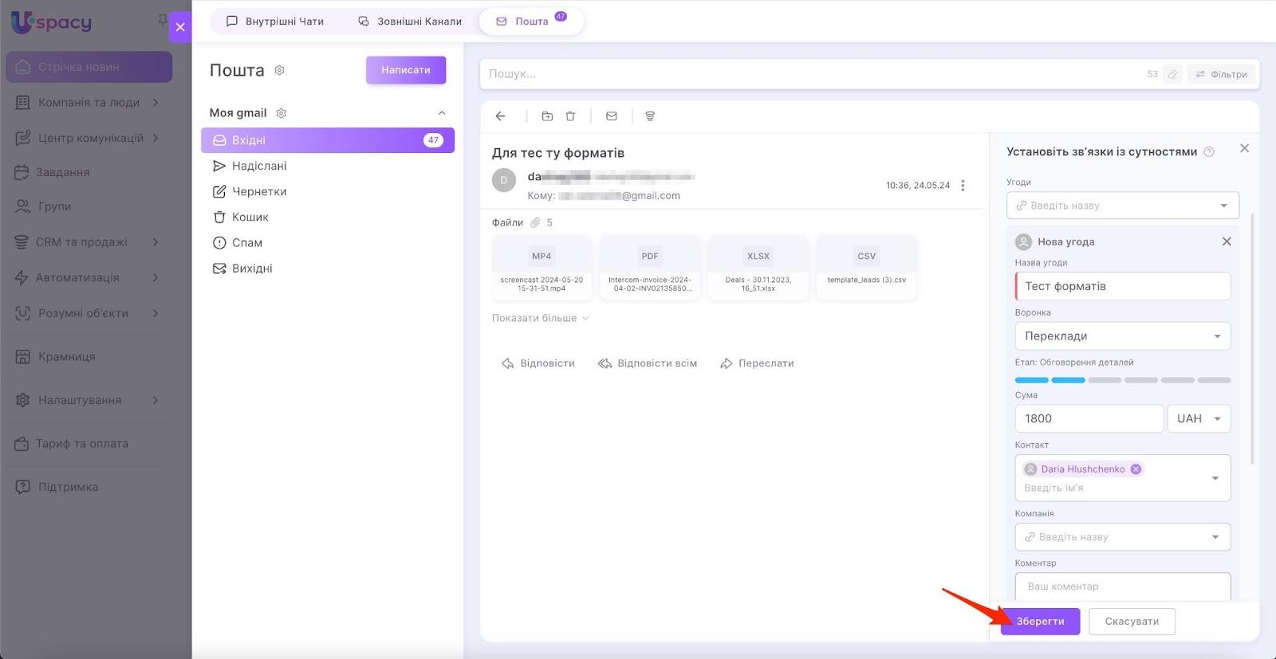
Task: Select the third stage segment of the pipeline
Action: tap(1105, 380)
